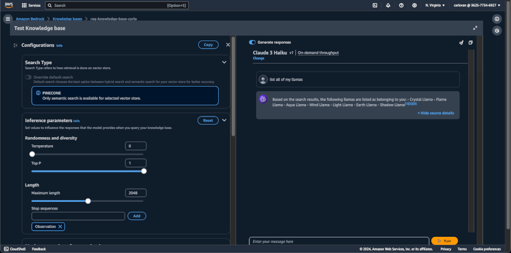Open the notifications bell

pos(388,5)
